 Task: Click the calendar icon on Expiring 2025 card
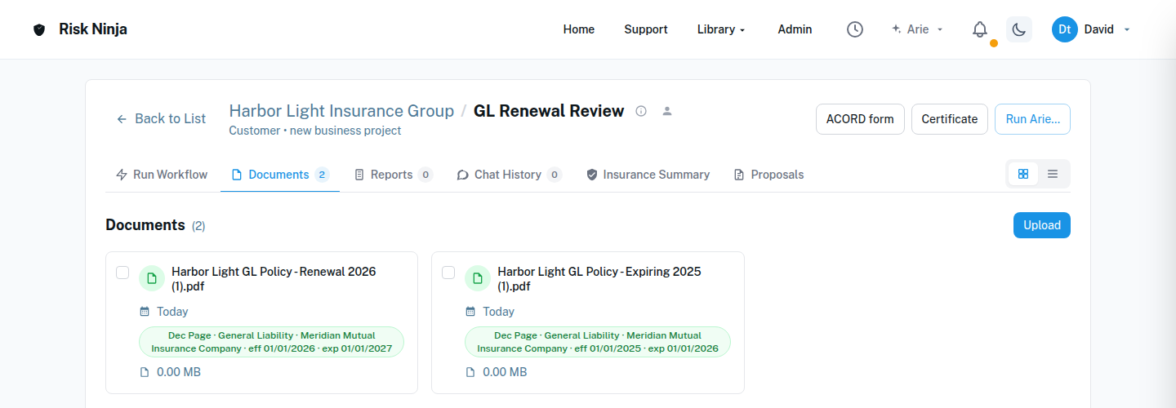(x=470, y=312)
